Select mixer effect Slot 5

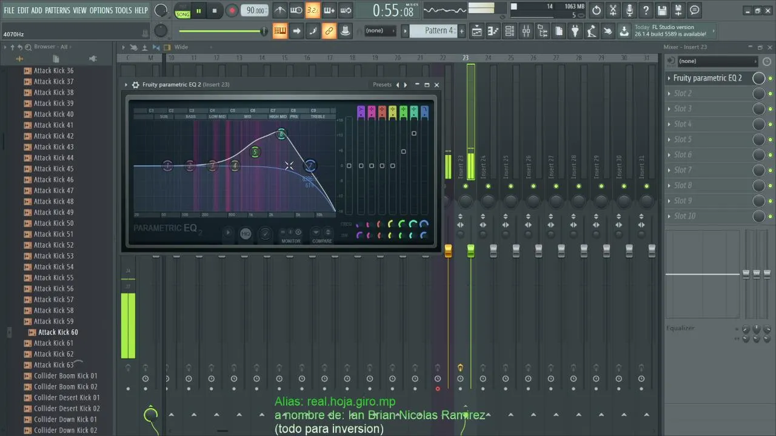click(x=708, y=139)
